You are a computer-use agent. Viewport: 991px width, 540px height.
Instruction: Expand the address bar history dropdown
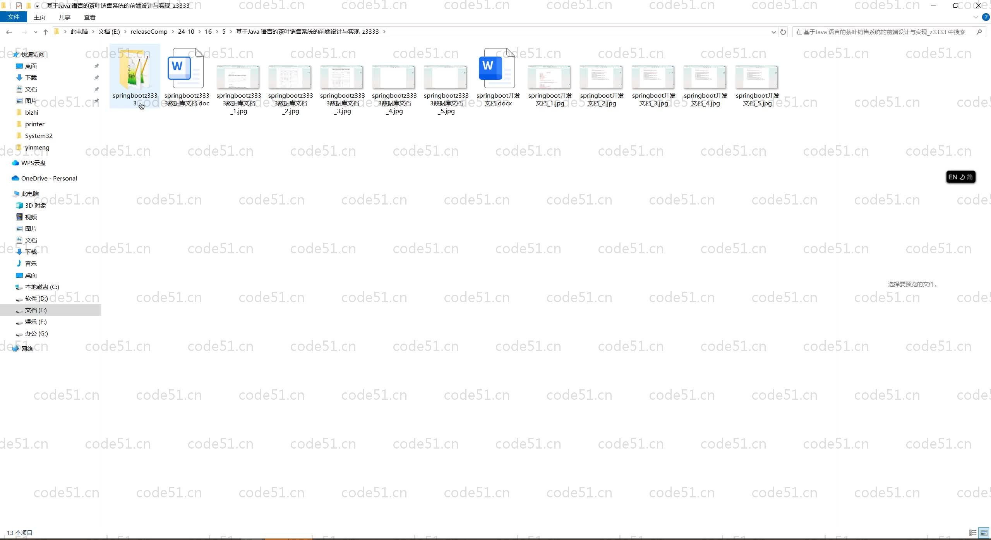(773, 32)
